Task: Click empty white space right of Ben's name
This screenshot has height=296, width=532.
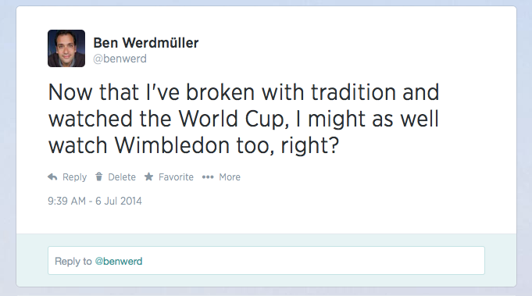Action: click(339, 48)
